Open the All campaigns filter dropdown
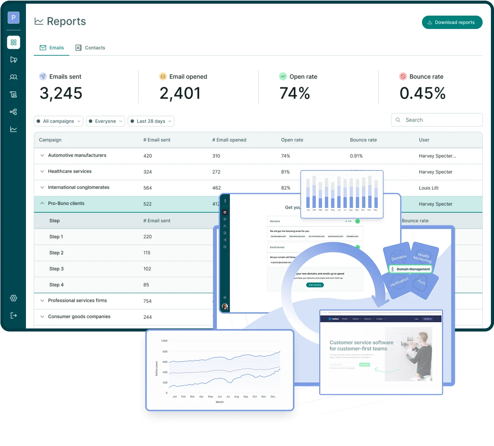This screenshot has width=494, height=446. (x=59, y=121)
